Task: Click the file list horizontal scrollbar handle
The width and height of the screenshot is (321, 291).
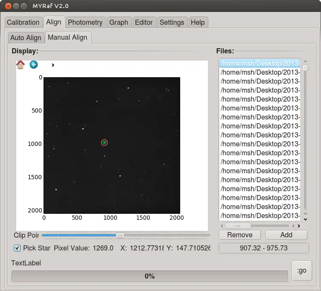Action: 238,226
